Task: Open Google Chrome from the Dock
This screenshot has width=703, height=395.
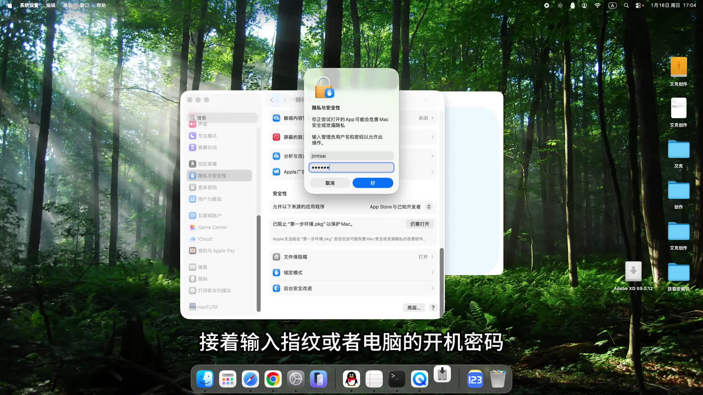Action: coord(273,379)
